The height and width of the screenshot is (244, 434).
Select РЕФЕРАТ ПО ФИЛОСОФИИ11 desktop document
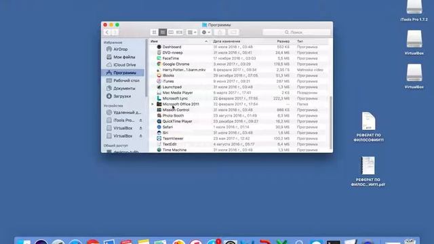click(x=368, y=127)
